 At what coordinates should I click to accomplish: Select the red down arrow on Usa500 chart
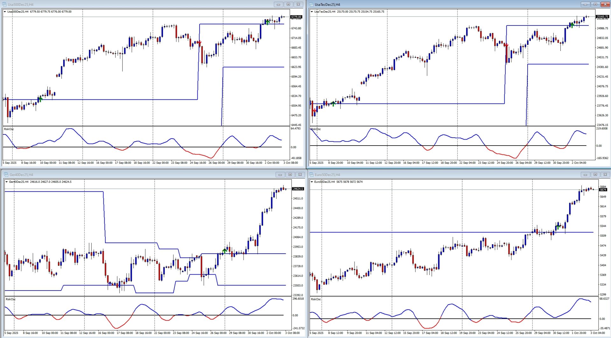[x=200, y=42]
